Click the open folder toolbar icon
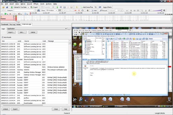This screenshot has height=115, width=173. [x=3, y=7]
